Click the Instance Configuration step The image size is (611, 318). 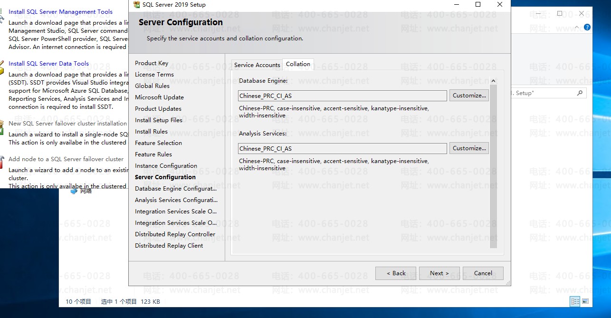(x=166, y=166)
